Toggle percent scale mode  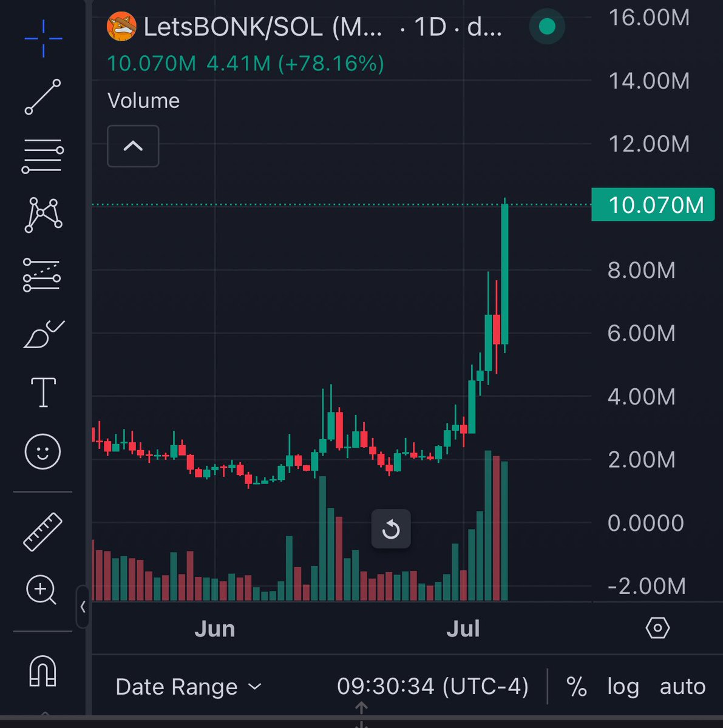coord(576,687)
